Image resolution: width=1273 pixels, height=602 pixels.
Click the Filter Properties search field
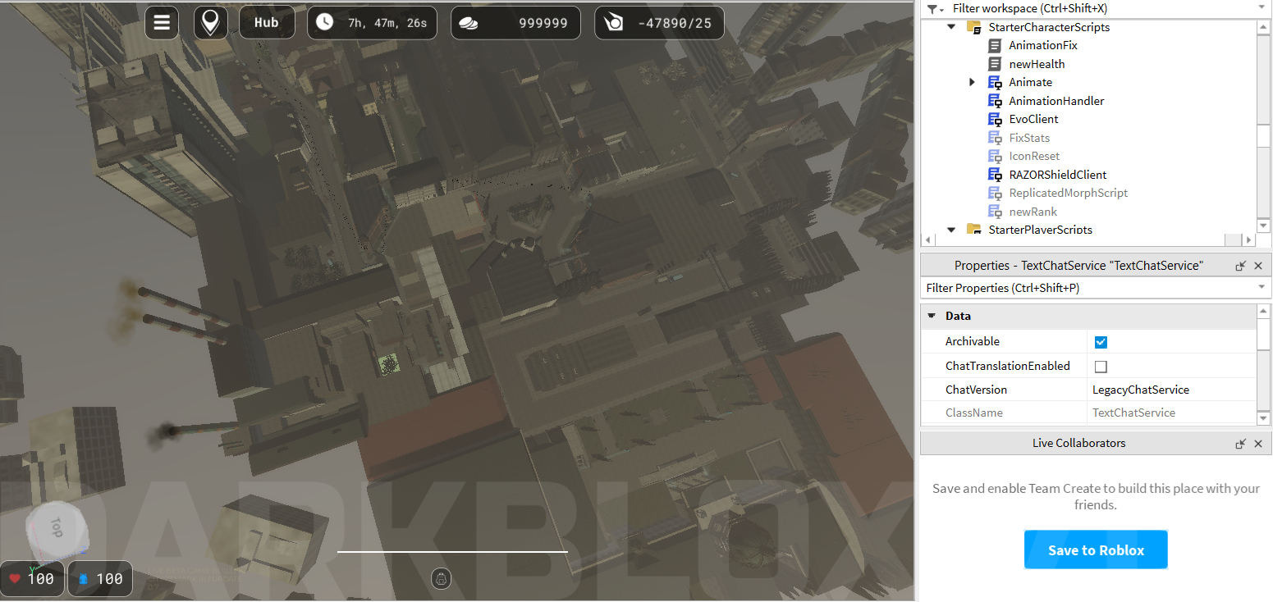pos(1088,288)
